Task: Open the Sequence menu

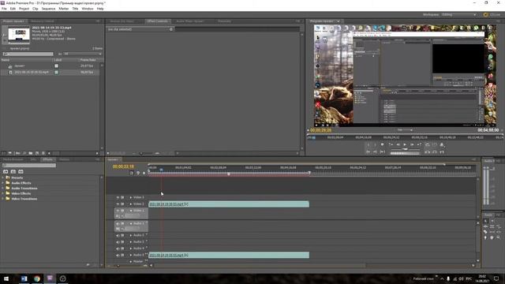Action: [x=48, y=9]
